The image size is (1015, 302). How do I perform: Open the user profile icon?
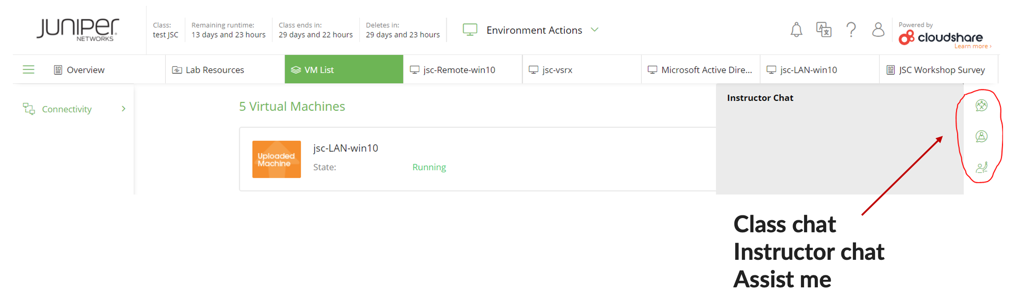[x=878, y=30]
